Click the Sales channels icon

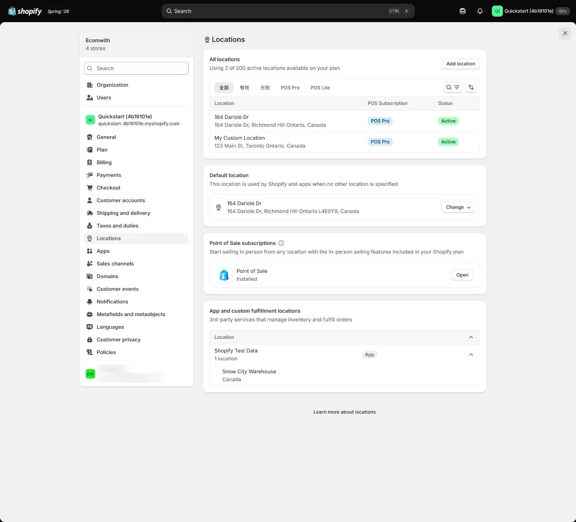coord(90,264)
